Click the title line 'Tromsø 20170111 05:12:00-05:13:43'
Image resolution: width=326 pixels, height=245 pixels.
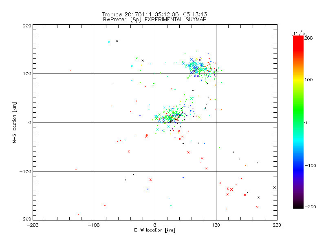tap(154, 14)
